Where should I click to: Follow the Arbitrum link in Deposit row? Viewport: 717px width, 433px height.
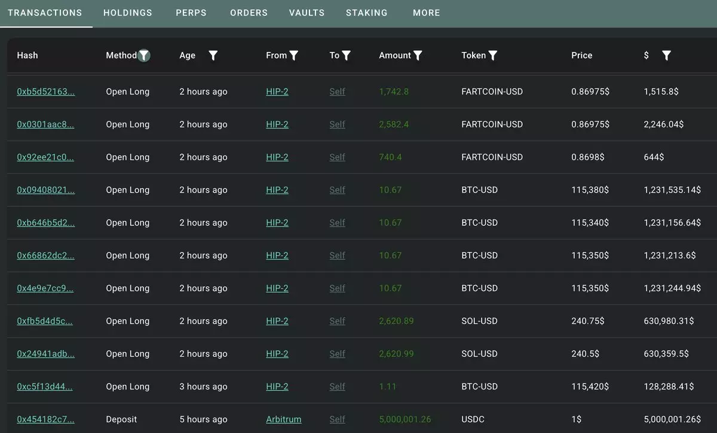pyautogui.click(x=284, y=419)
